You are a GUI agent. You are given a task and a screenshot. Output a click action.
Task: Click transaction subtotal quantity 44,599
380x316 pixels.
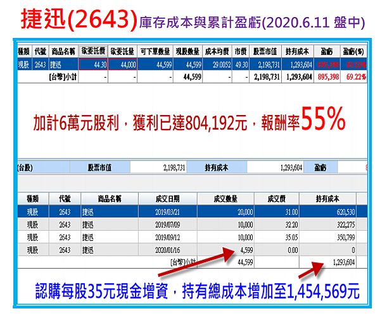(245, 262)
